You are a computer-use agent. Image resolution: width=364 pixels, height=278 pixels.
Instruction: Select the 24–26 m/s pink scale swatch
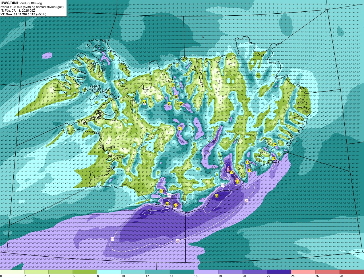(x=303, y=272)
